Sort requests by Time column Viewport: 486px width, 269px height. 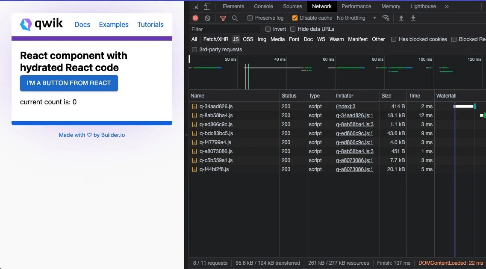[x=420, y=96]
